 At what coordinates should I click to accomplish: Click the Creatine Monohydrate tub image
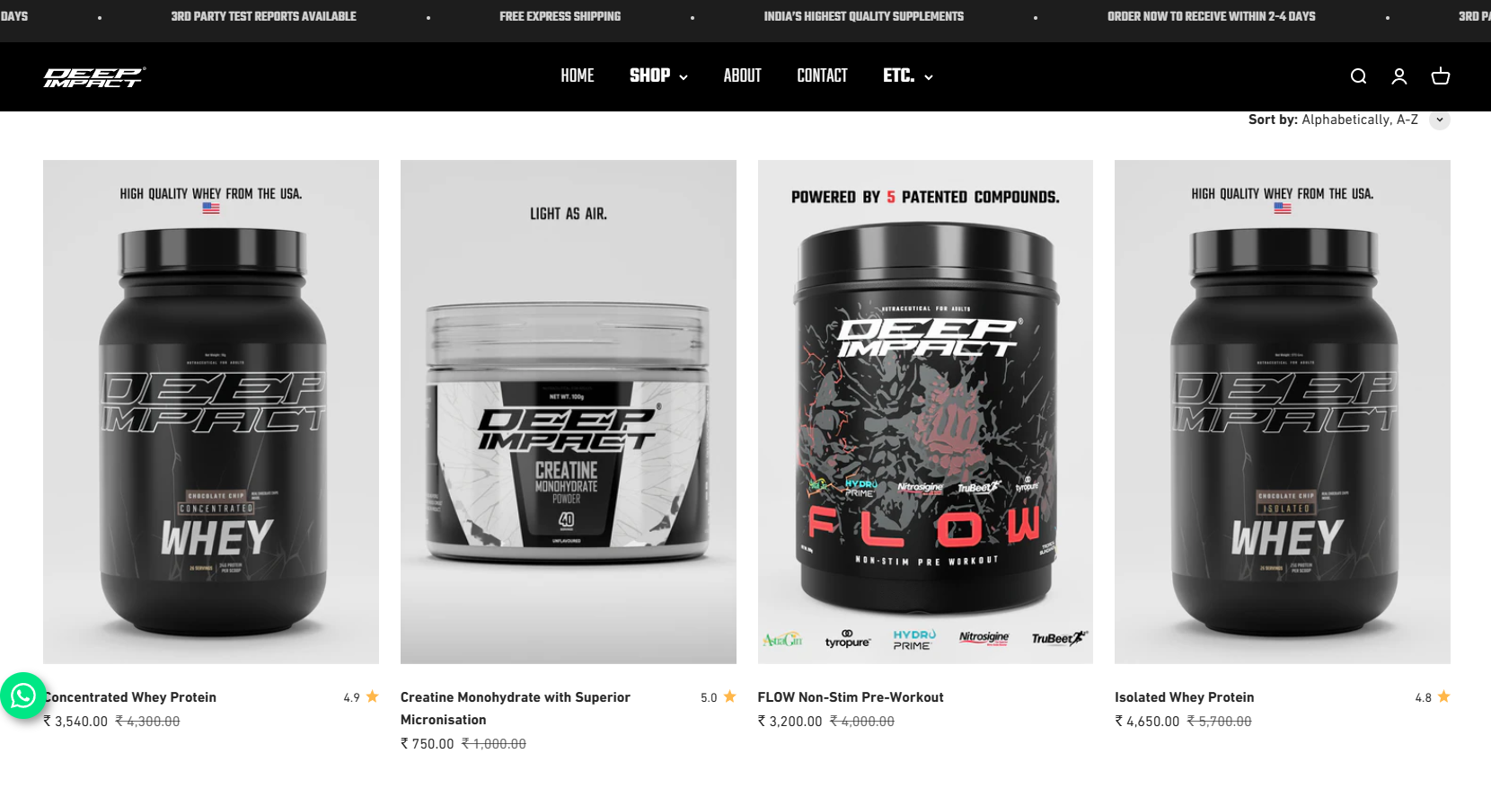[x=569, y=412]
